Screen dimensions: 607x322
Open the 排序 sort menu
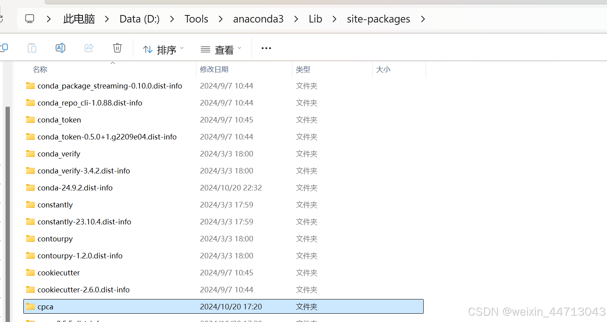[x=164, y=48]
